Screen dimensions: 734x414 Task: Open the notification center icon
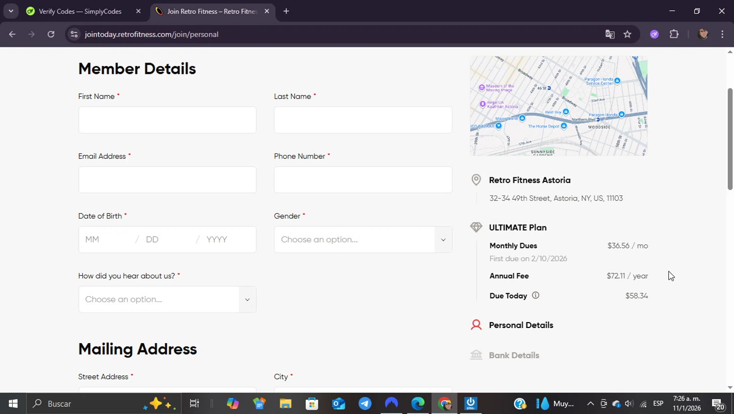point(718,404)
